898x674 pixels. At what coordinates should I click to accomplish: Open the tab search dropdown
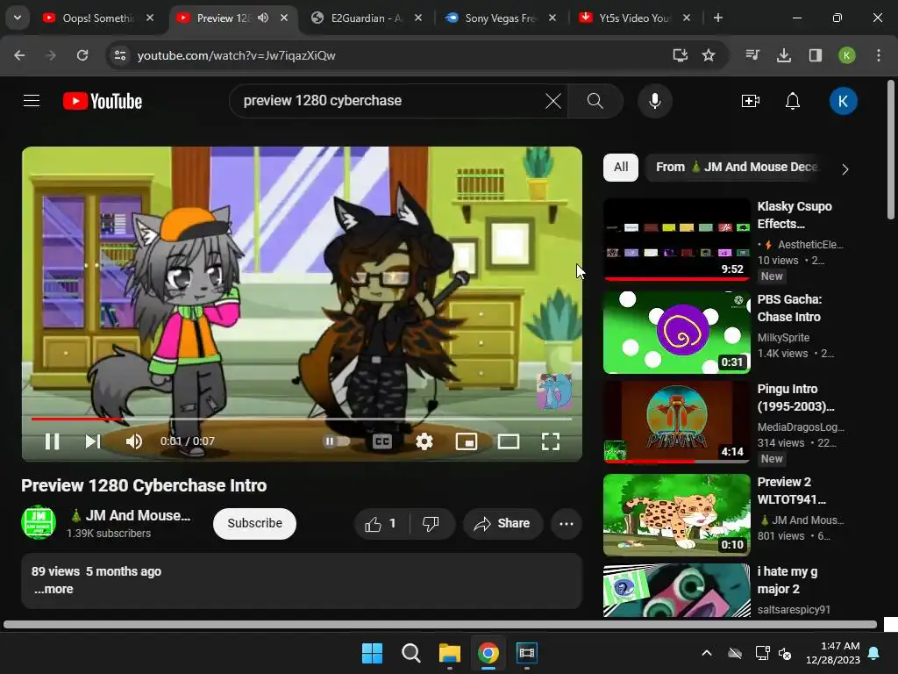click(18, 18)
